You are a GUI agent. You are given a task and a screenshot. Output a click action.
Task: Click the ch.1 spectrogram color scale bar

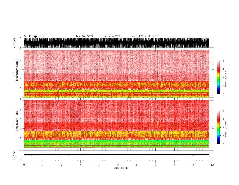(x=218, y=77)
